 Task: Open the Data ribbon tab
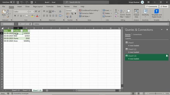click(59, 7)
